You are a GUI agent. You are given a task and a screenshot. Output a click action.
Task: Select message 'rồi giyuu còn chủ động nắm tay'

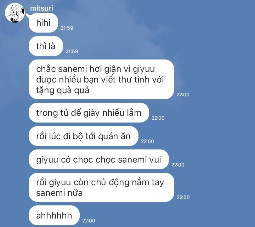(x=102, y=187)
